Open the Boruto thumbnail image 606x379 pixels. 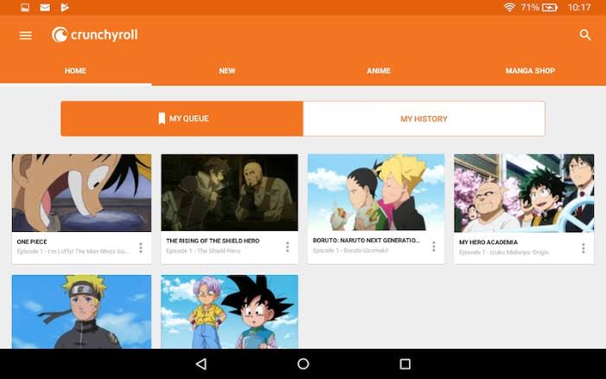pyautogui.click(x=376, y=192)
